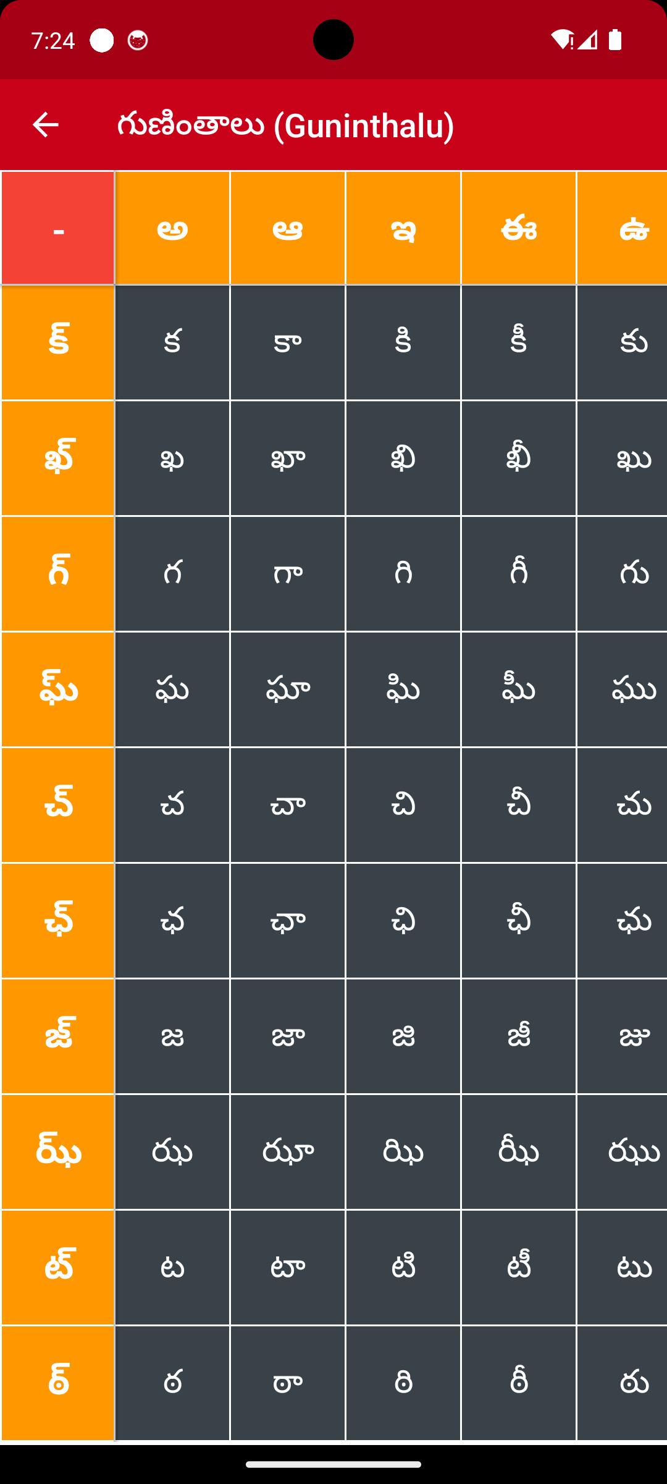Select the ఆ vowel column header

(288, 229)
